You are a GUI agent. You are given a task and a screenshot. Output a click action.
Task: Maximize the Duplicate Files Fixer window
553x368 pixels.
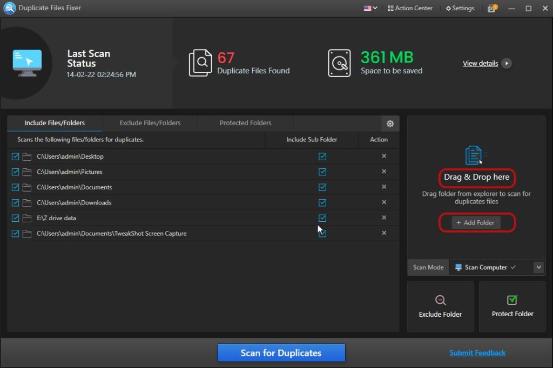pos(528,8)
